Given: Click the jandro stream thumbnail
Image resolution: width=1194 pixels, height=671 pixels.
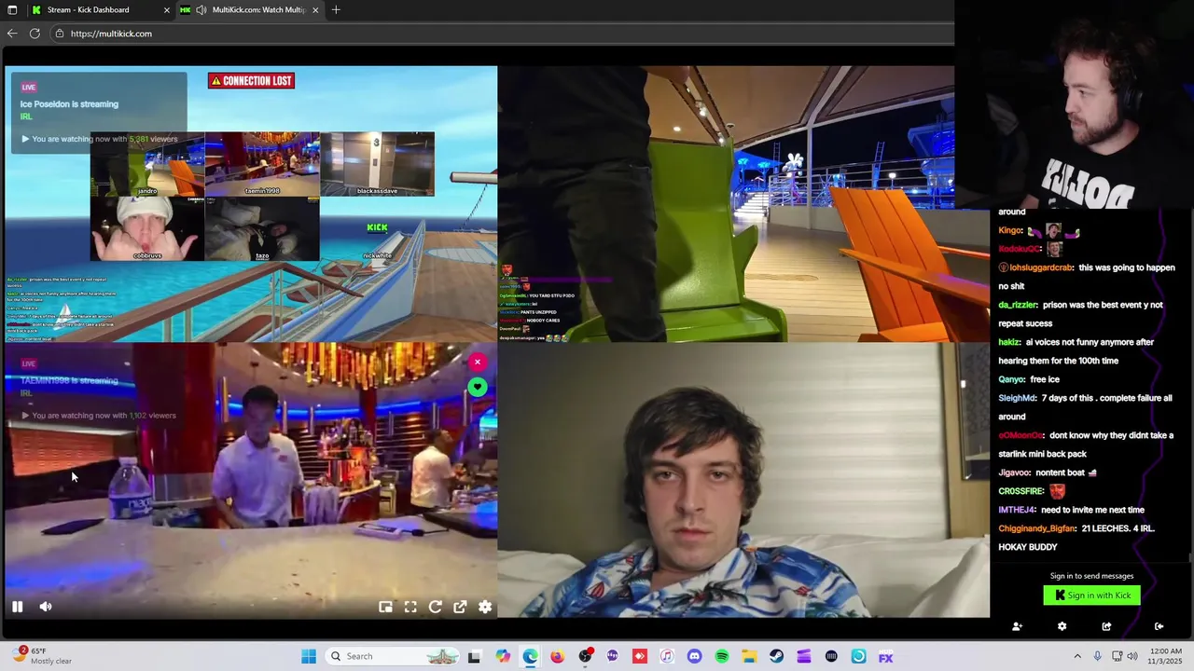Looking at the screenshot, I should [x=147, y=164].
